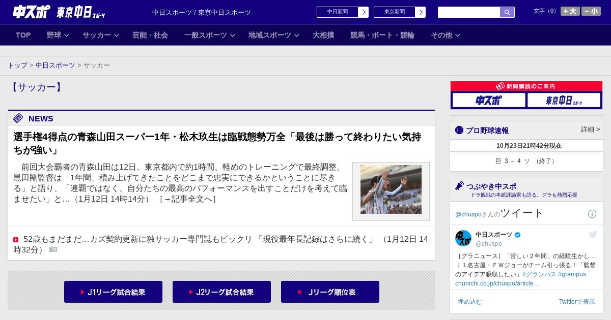Image resolution: width=611 pixels, height=320 pixels.
Task: Open 詳細 > for pro baseball scores
Action: pyautogui.click(x=591, y=130)
